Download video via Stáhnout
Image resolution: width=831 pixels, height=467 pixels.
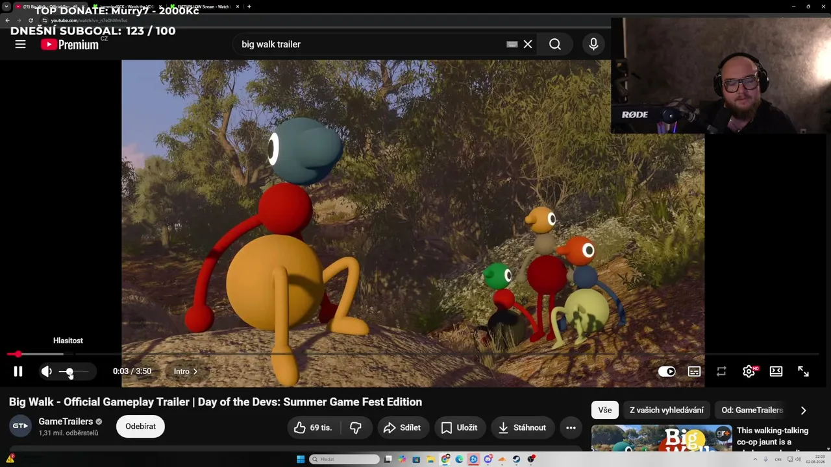tap(523, 427)
